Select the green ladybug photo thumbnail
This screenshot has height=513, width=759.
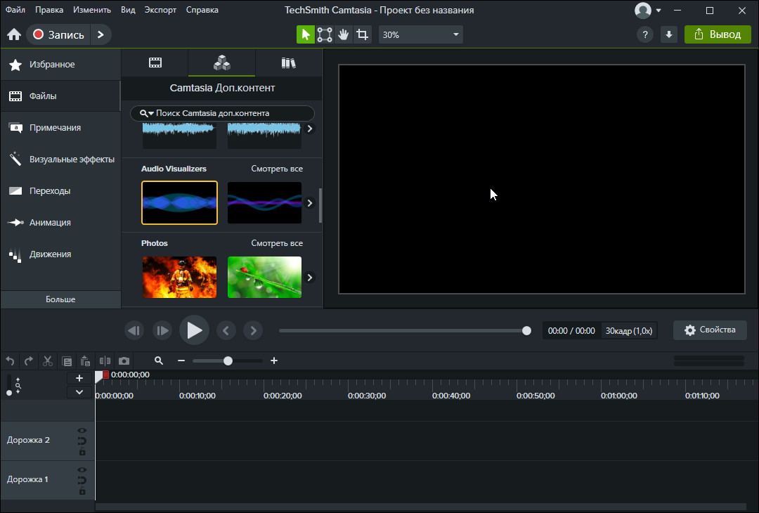pyautogui.click(x=264, y=278)
